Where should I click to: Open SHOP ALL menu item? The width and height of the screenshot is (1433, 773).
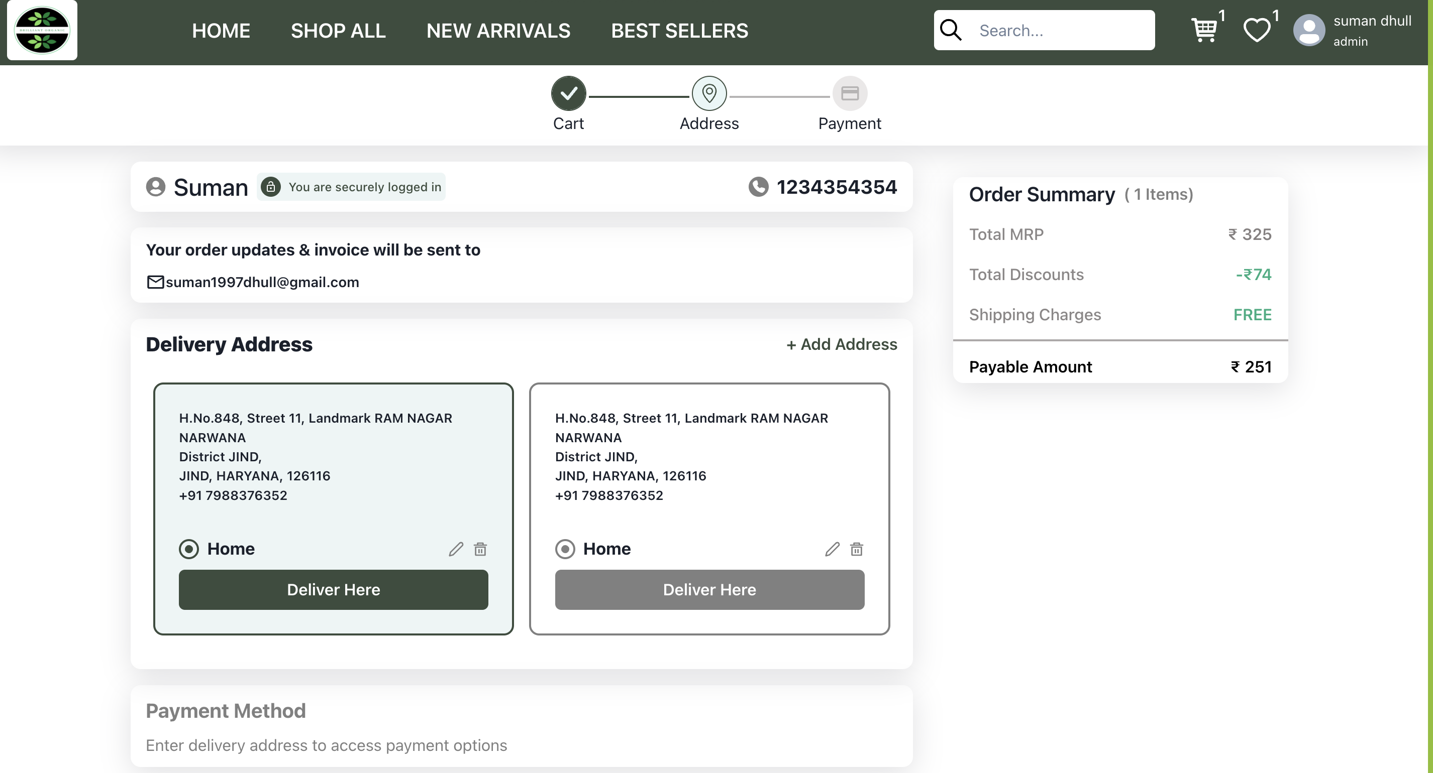(338, 30)
